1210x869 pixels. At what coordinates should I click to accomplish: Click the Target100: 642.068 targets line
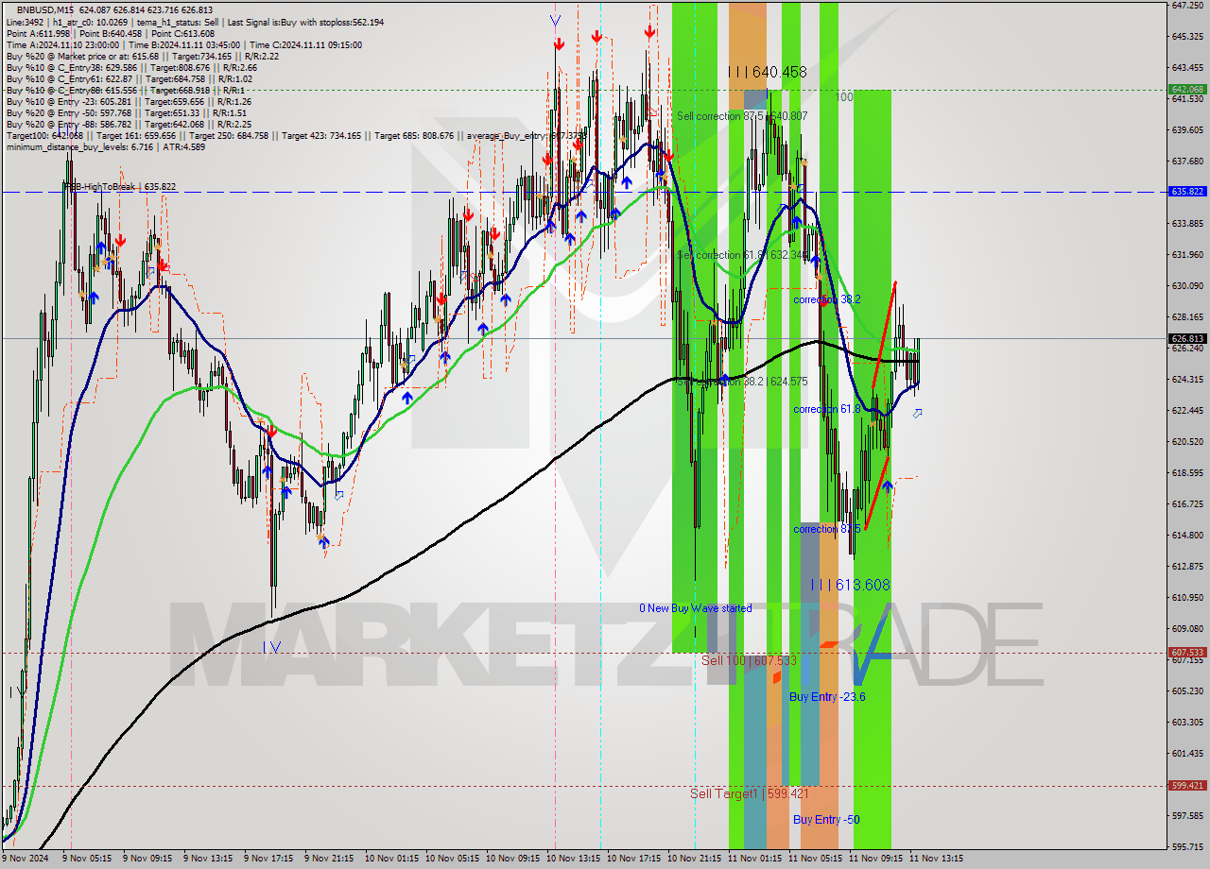point(296,136)
